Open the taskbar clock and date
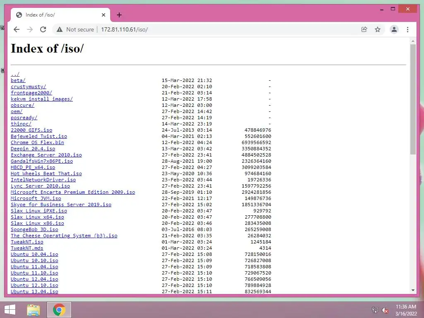This screenshot has height=318, width=424. [406, 310]
